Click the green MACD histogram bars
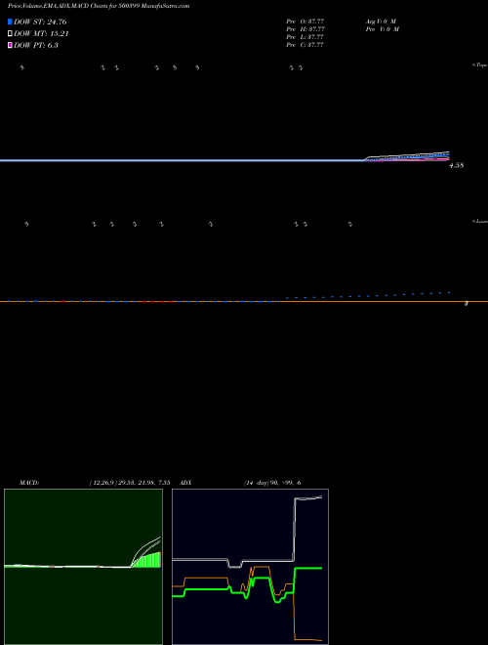The width and height of the screenshot is (488, 645). click(148, 561)
